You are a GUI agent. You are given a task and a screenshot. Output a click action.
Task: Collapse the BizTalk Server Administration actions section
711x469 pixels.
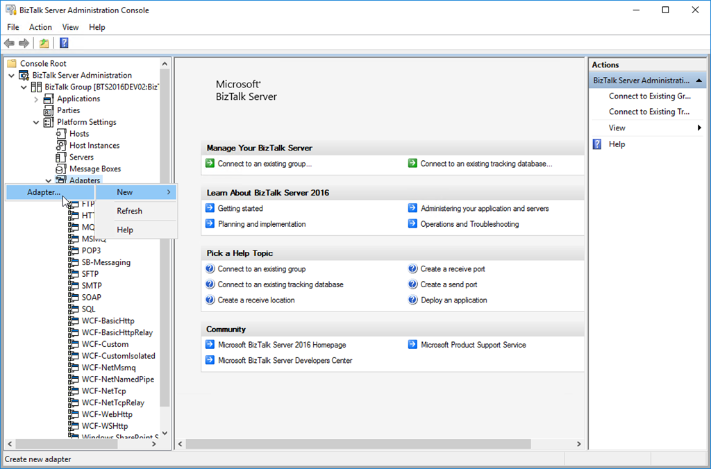click(x=699, y=80)
